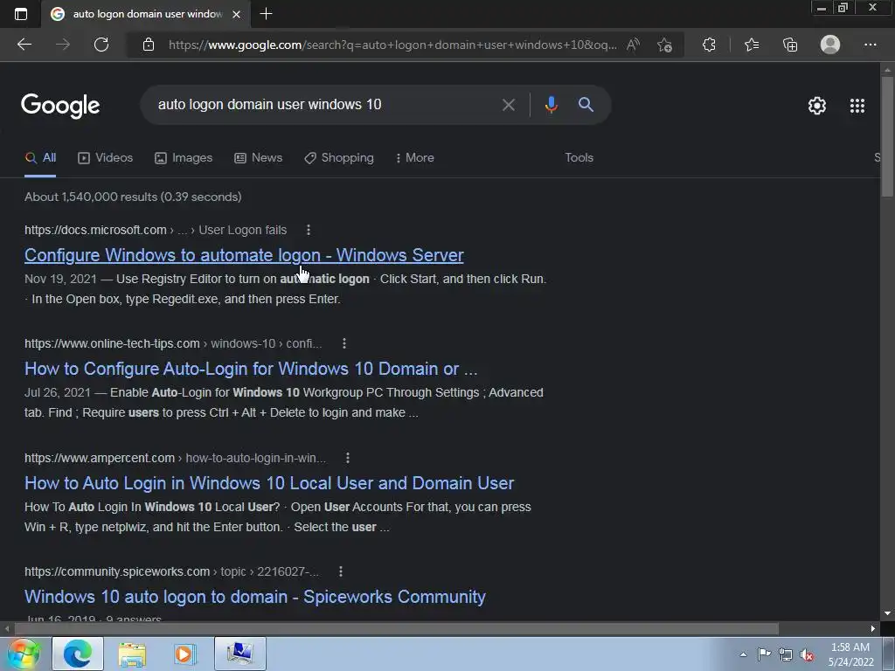This screenshot has height=671, width=895.
Task: Submit search with magnifier icon
Action: [x=586, y=105]
